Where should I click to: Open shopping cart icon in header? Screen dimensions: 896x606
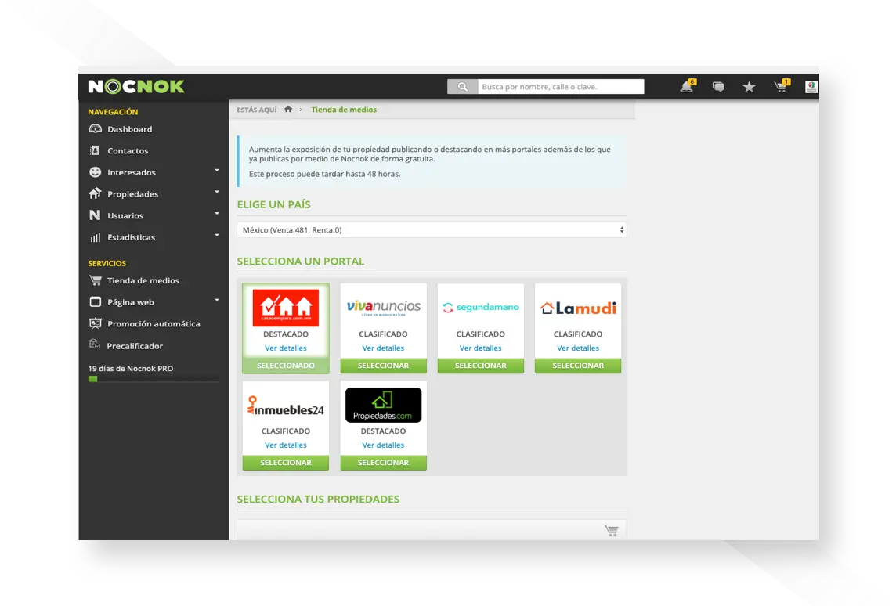click(781, 86)
